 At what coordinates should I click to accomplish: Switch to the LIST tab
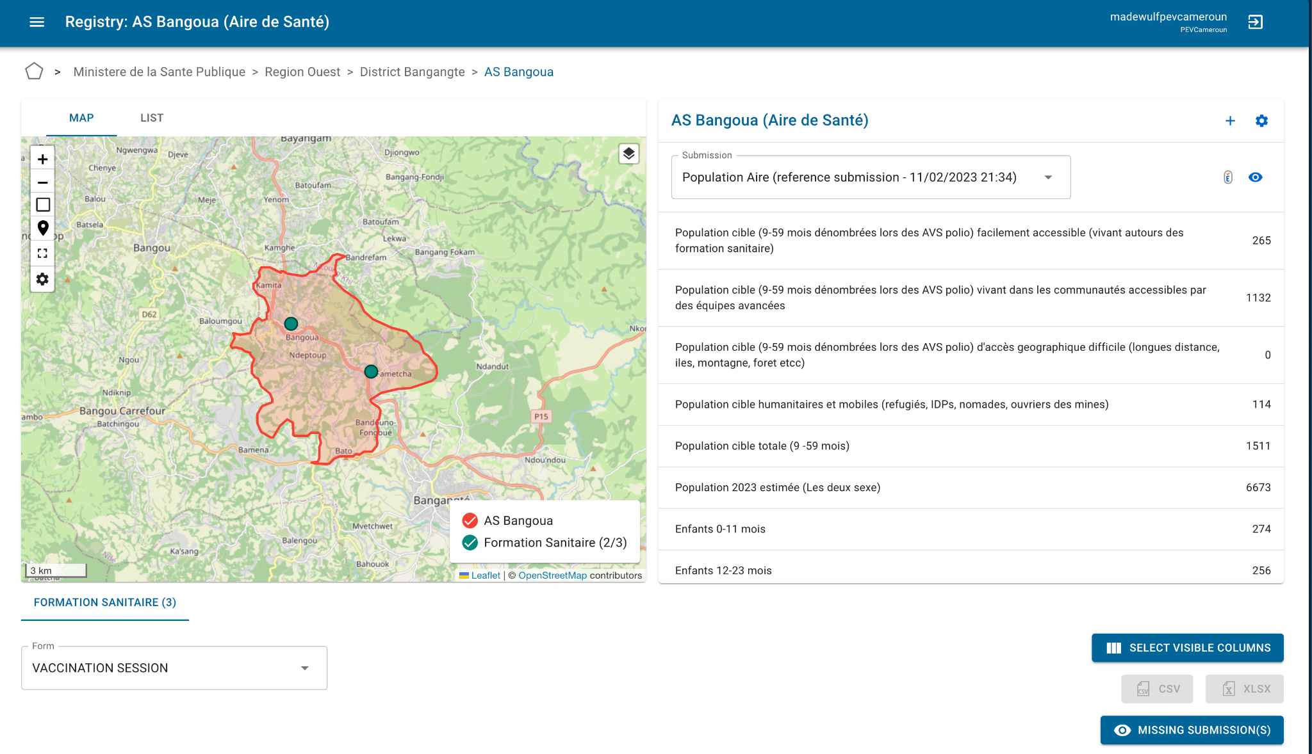152,118
